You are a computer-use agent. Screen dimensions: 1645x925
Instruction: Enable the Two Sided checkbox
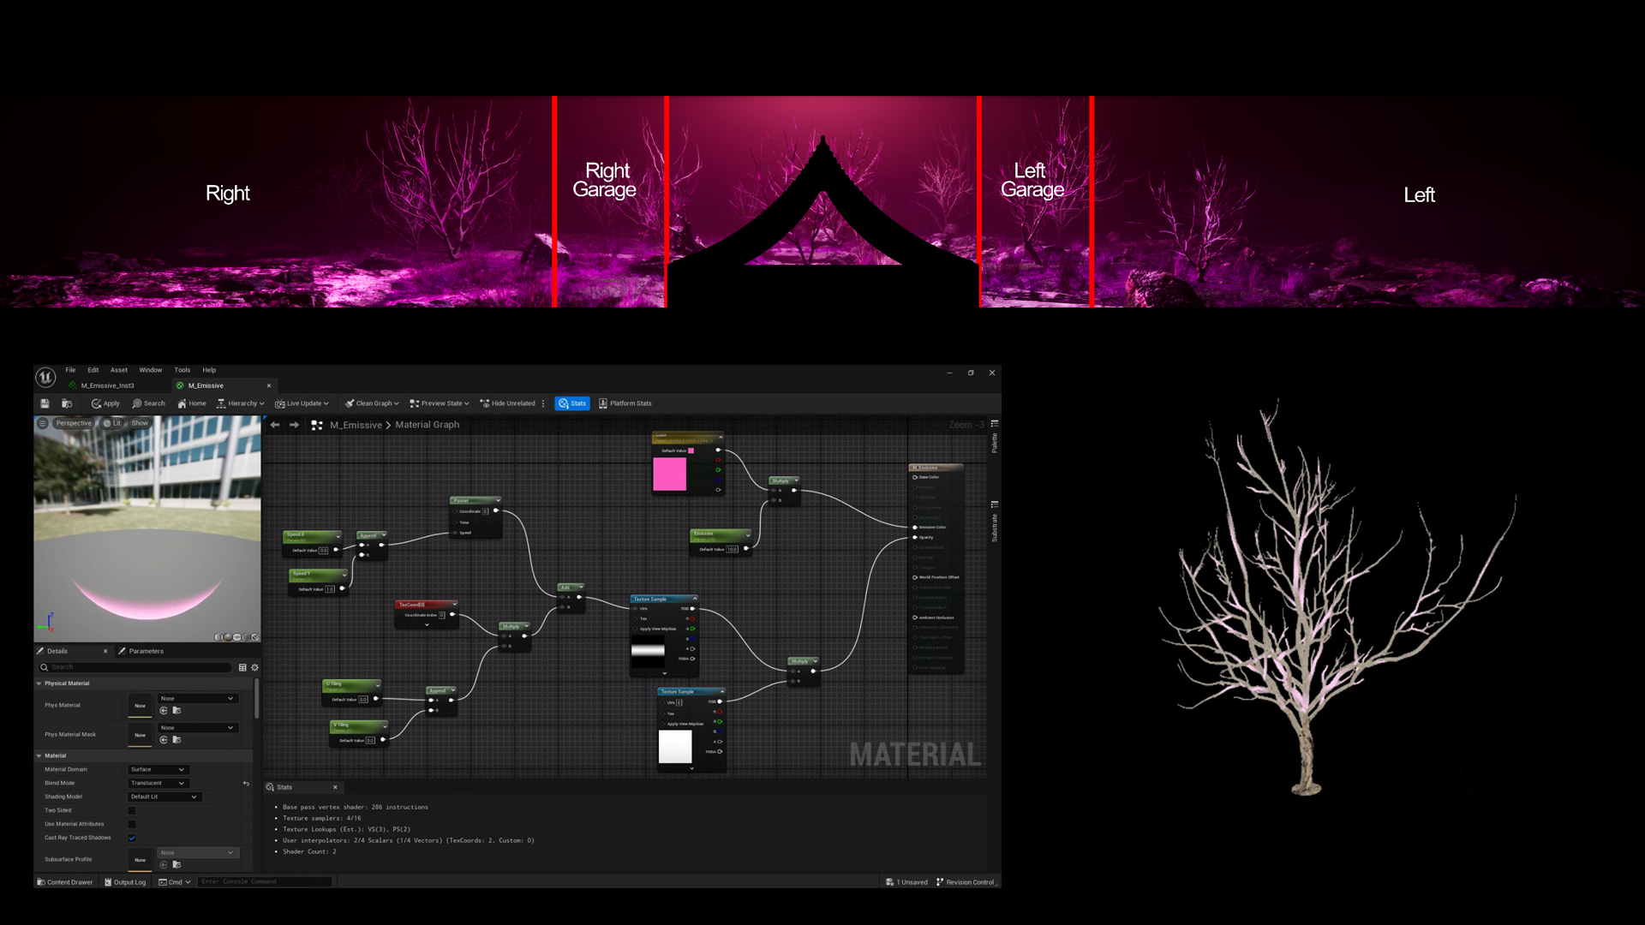[132, 810]
